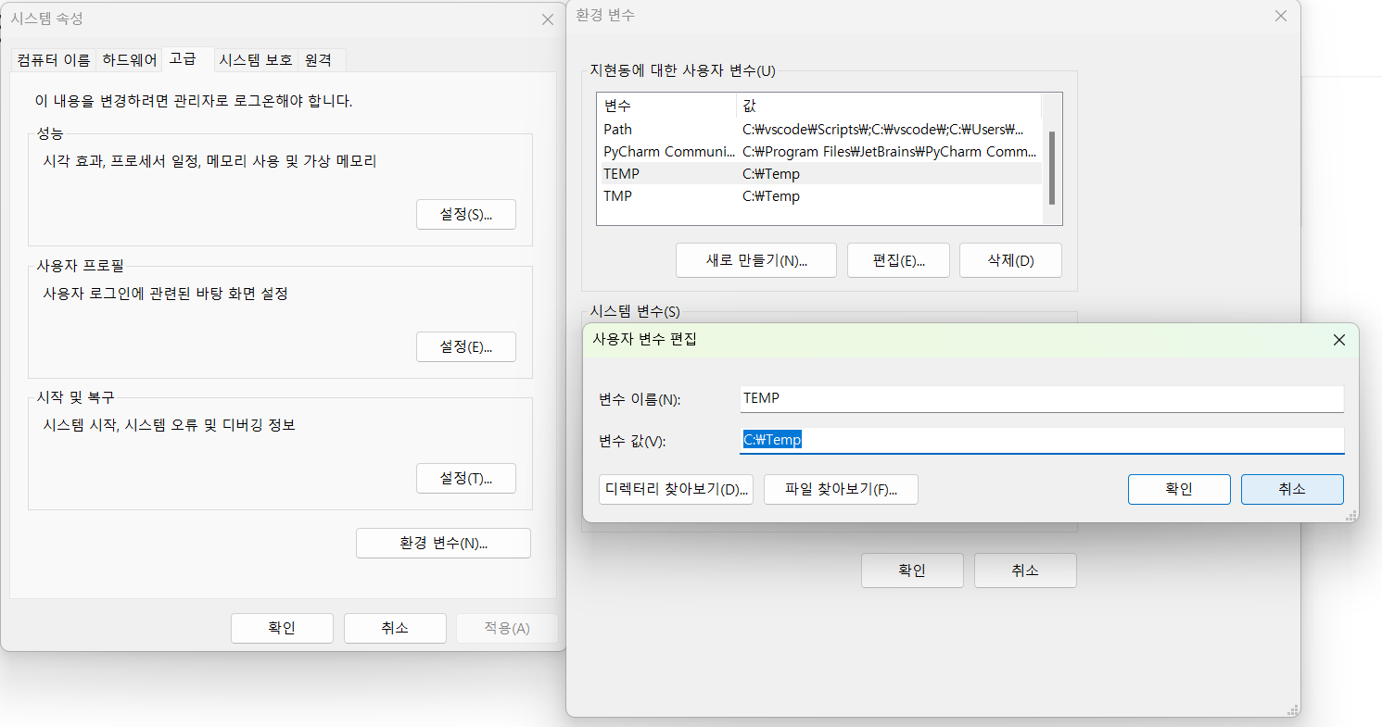1382x727 pixels.
Task: Click the Path value starting C:\vscode\Scripts
Action: coord(882,130)
